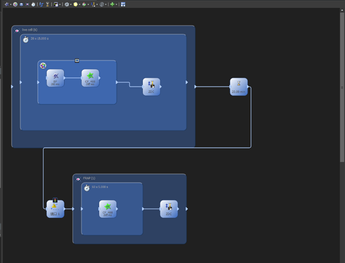
Task: Toggle the eye icon of FRAP group
Action: pyautogui.click(x=78, y=179)
